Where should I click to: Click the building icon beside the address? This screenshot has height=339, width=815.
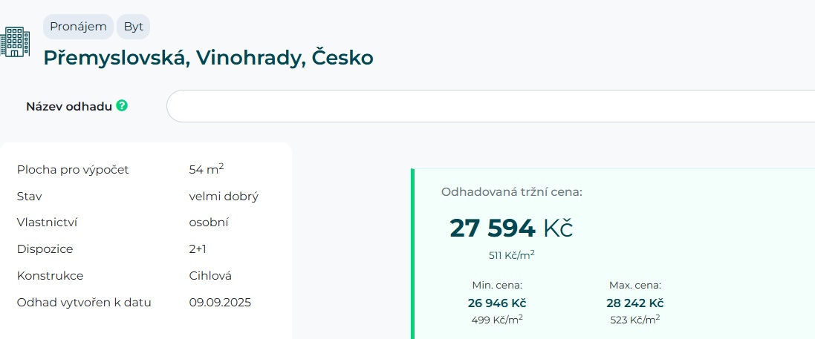[x=15, y=42]
